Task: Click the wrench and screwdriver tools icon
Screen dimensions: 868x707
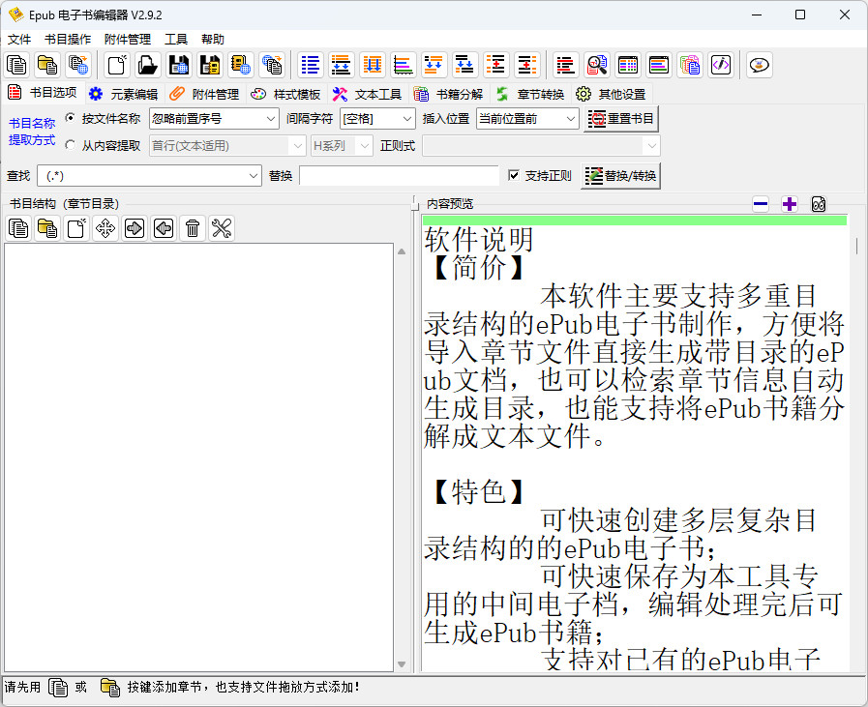Action: (222, 228)
